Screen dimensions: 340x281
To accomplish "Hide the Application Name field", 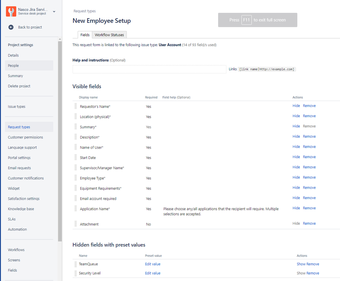I will pos(296,208).
